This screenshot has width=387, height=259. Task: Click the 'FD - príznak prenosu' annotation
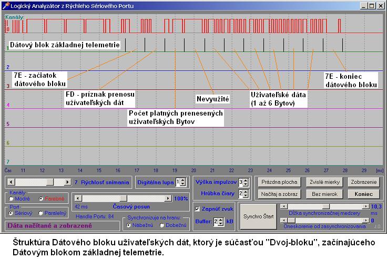pyautogui.click(x=100, y=98)
